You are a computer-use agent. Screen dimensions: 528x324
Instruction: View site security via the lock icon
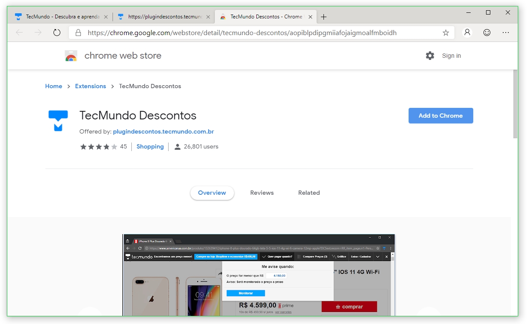(78, 33)
